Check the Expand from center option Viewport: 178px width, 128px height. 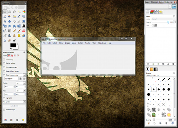[4, 71]
